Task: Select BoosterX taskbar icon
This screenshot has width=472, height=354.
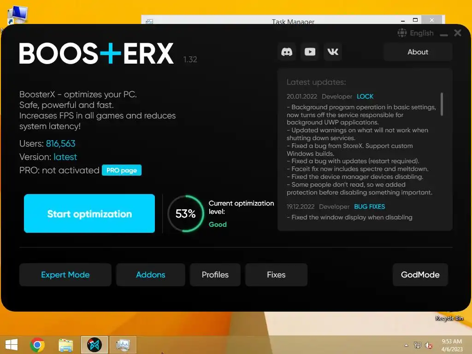Action: [x=94, y=345]
